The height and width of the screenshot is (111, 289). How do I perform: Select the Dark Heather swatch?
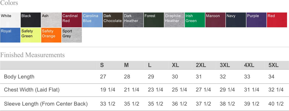pos(133,20)
